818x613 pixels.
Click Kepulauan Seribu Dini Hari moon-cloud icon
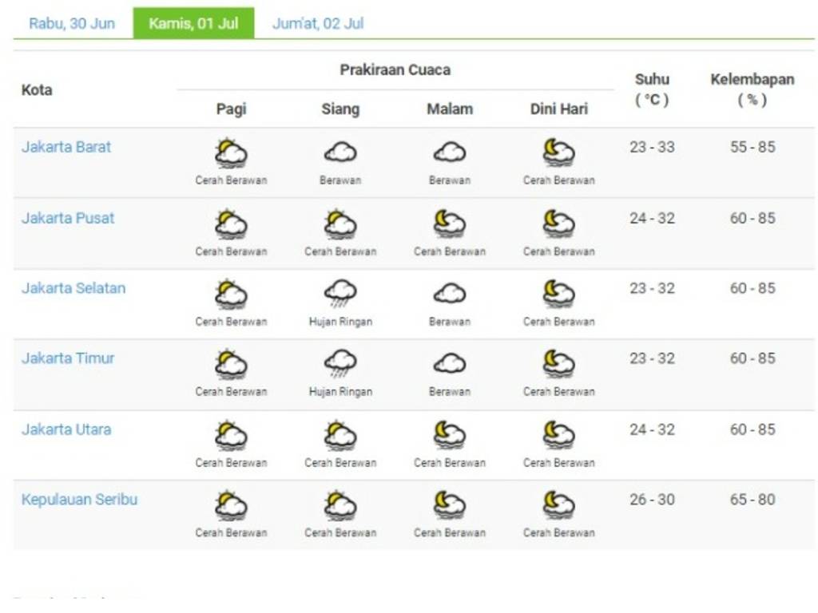coord(558,505)
